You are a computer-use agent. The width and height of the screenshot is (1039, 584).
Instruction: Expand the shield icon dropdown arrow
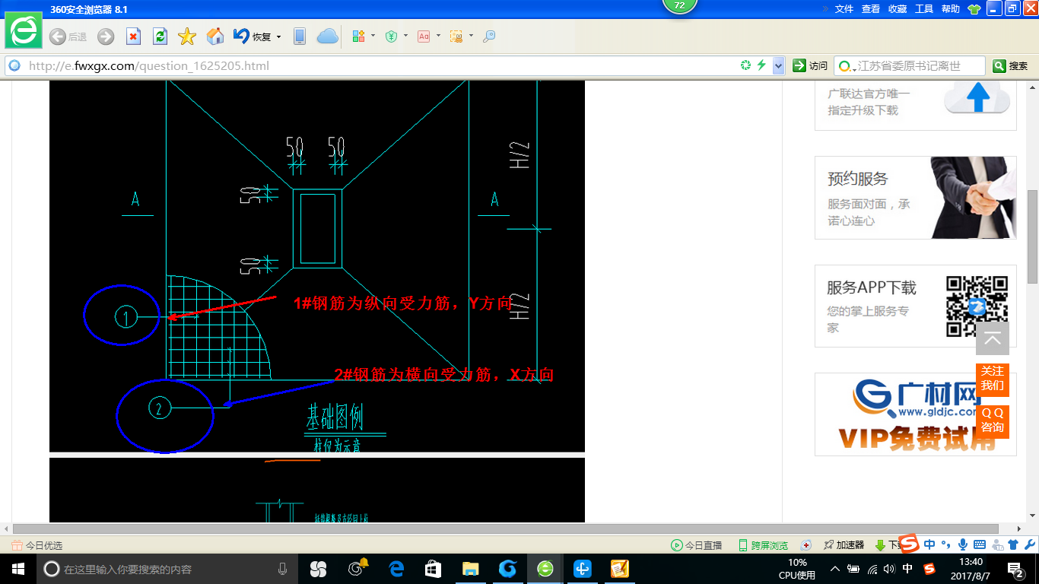click(405, 36)
